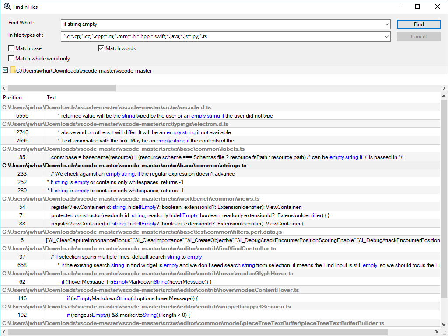Image resolution: width=448 pixels, height=336 pixels.
Task: Select the electron.d.ts file path row
Action: coord(220,124)
